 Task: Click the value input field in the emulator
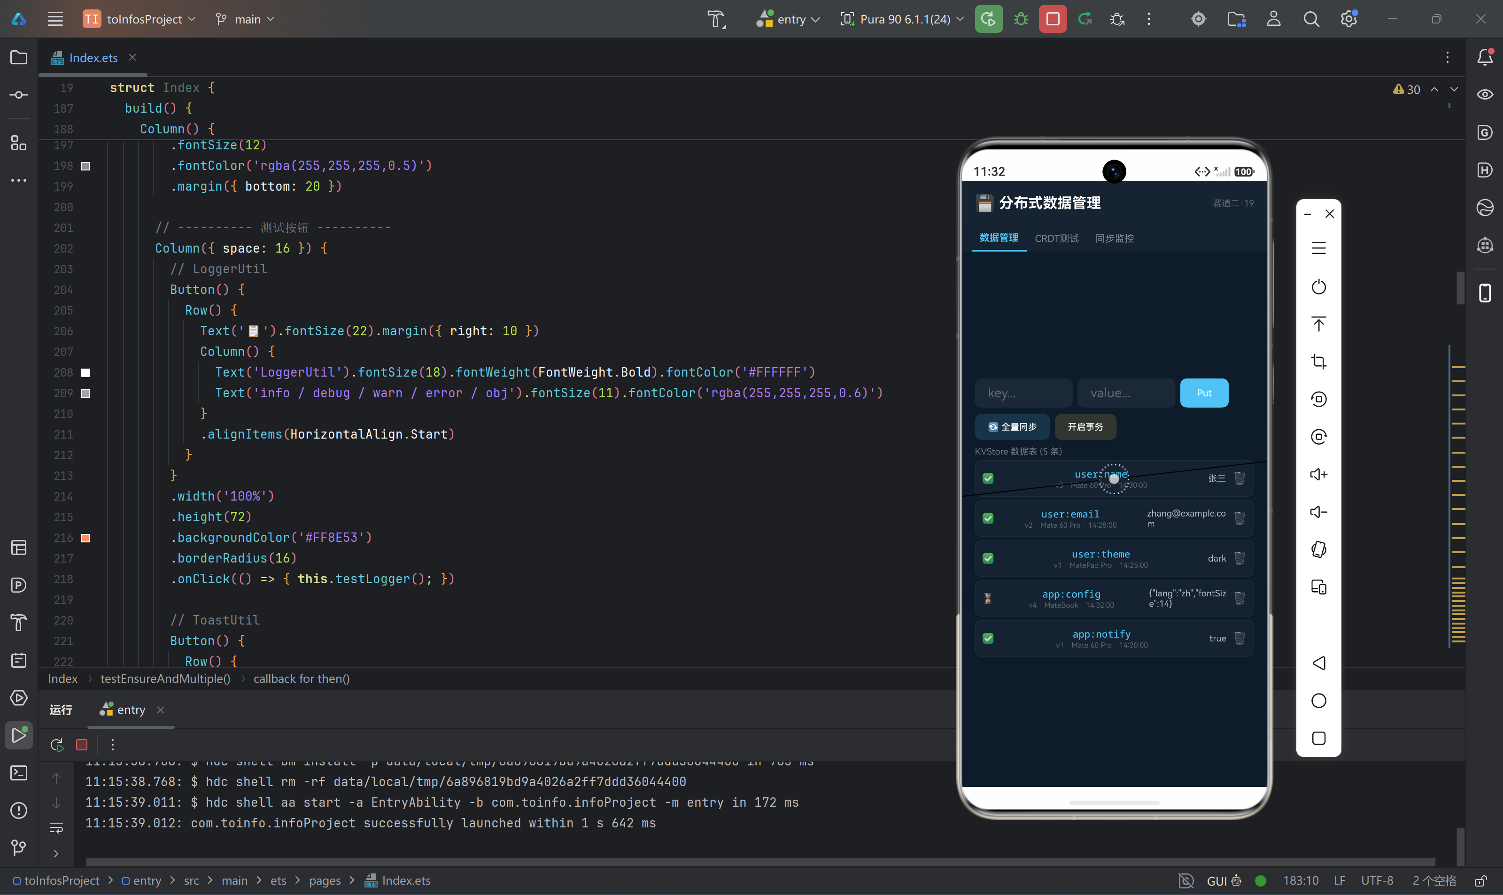pyautogui.click(x=1126, y=393)
